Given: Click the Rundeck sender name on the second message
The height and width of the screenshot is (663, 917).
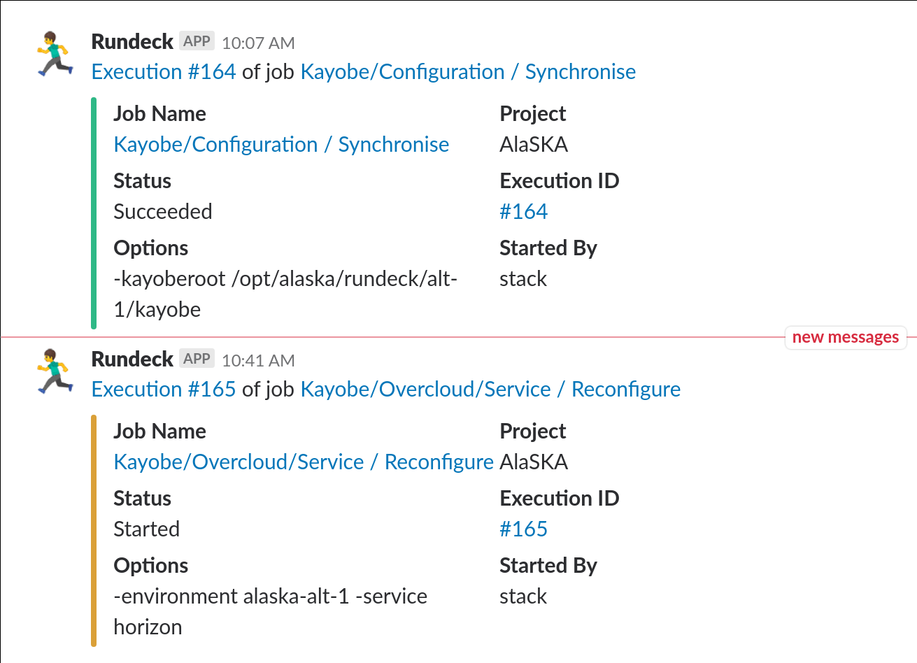Looking at the screenshot, I should coord(132,359).
